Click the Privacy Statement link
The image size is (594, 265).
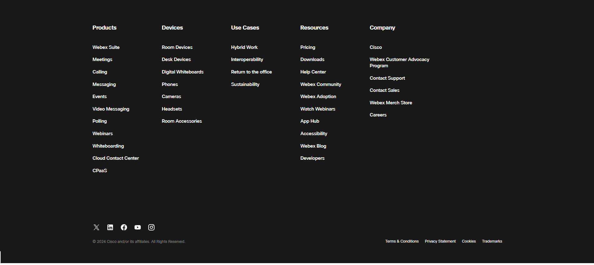[x=440, y=241]
